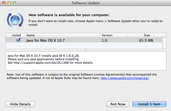Minimize the window with the yellow button
The width and height of the screenshot is (171, 111).
coord(9,3)
